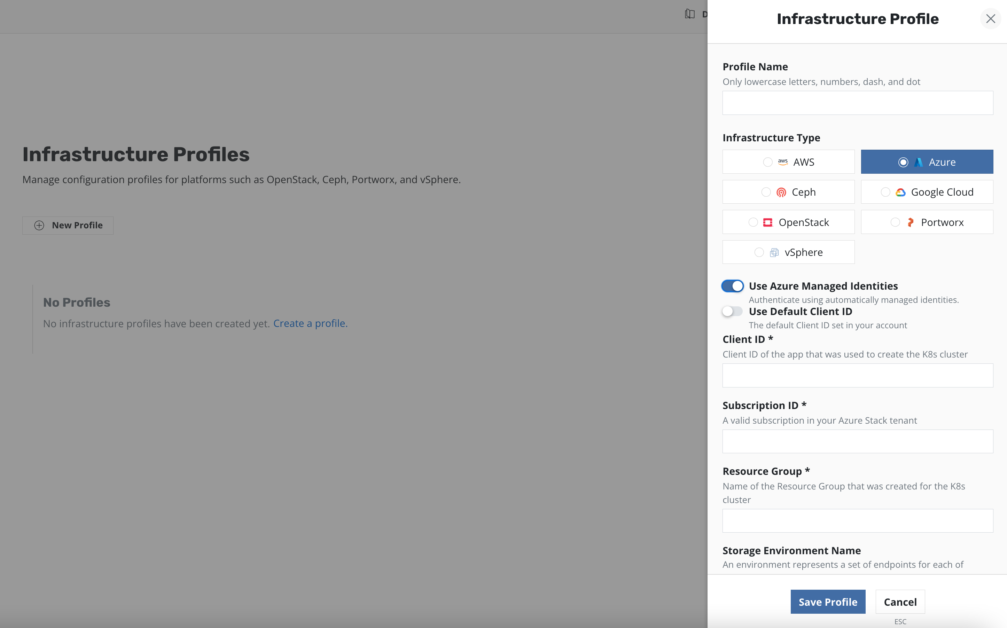The width and height of the screenshot is (1007, 628).
Task: Click the Save Profile button
Action: tap(828, 602)
